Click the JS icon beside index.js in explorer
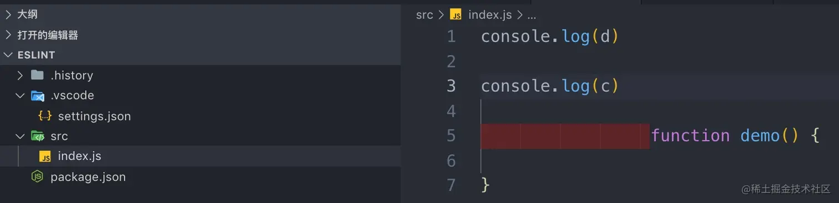This screenshot has width=839, height=203. pos(45,157)
